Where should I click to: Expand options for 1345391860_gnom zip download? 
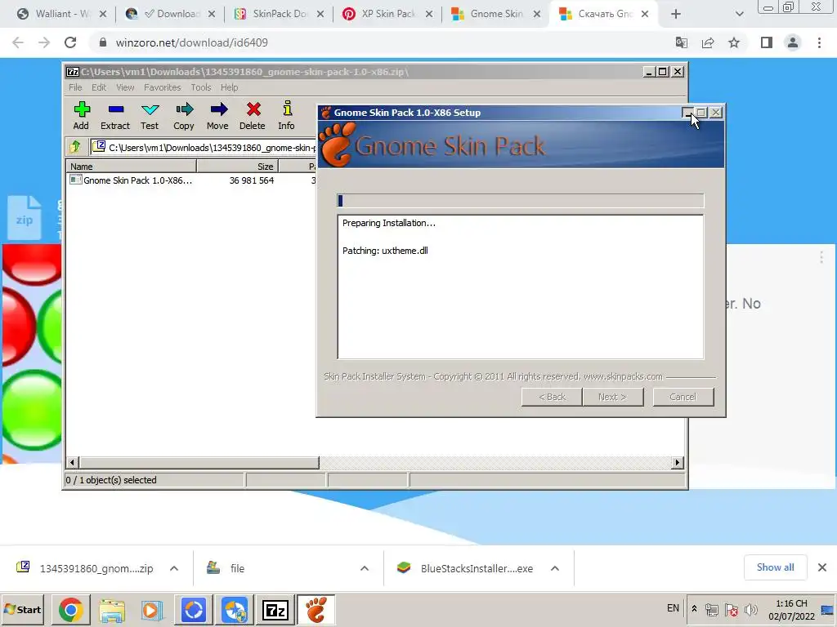174,568
